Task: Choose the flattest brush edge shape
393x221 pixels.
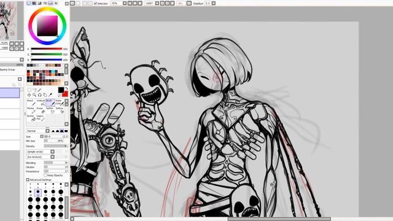Action: pyautogui.click(x=66, y=131)
